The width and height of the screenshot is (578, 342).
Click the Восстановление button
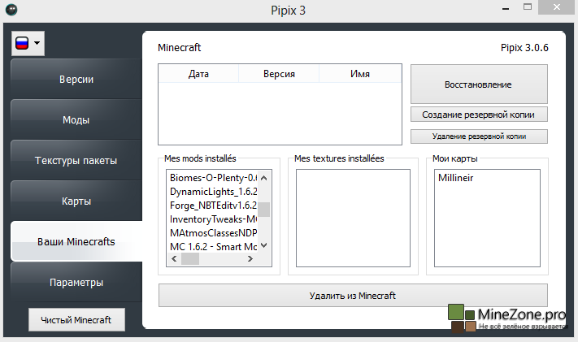point(479,84)
